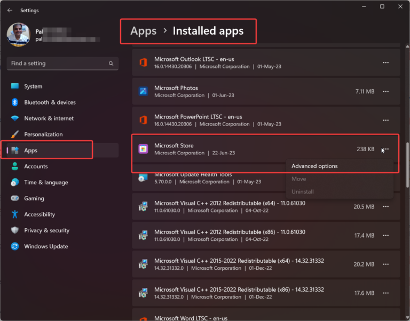Viewport: 410px width, 321px height.
Task: Click the Bluetooth & devices icon
Action: (15, 102)
